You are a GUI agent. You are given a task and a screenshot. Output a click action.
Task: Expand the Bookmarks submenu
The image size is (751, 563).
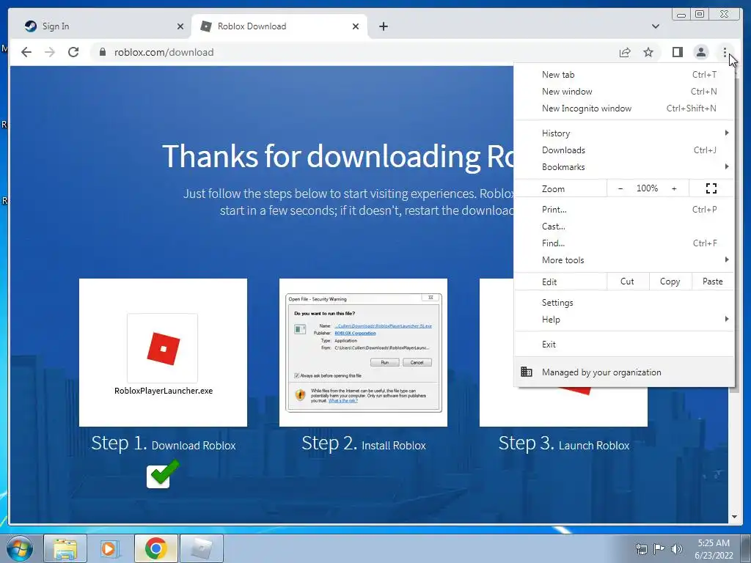point(624,166)
